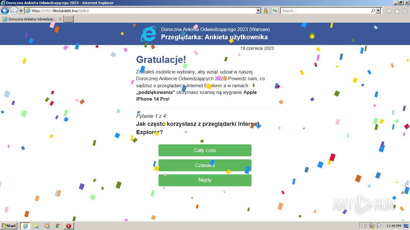Open the File Explorer taskbar icon
Image resolution: width=410 pixels, height=230 pixels.
click(x=36, y=226)
